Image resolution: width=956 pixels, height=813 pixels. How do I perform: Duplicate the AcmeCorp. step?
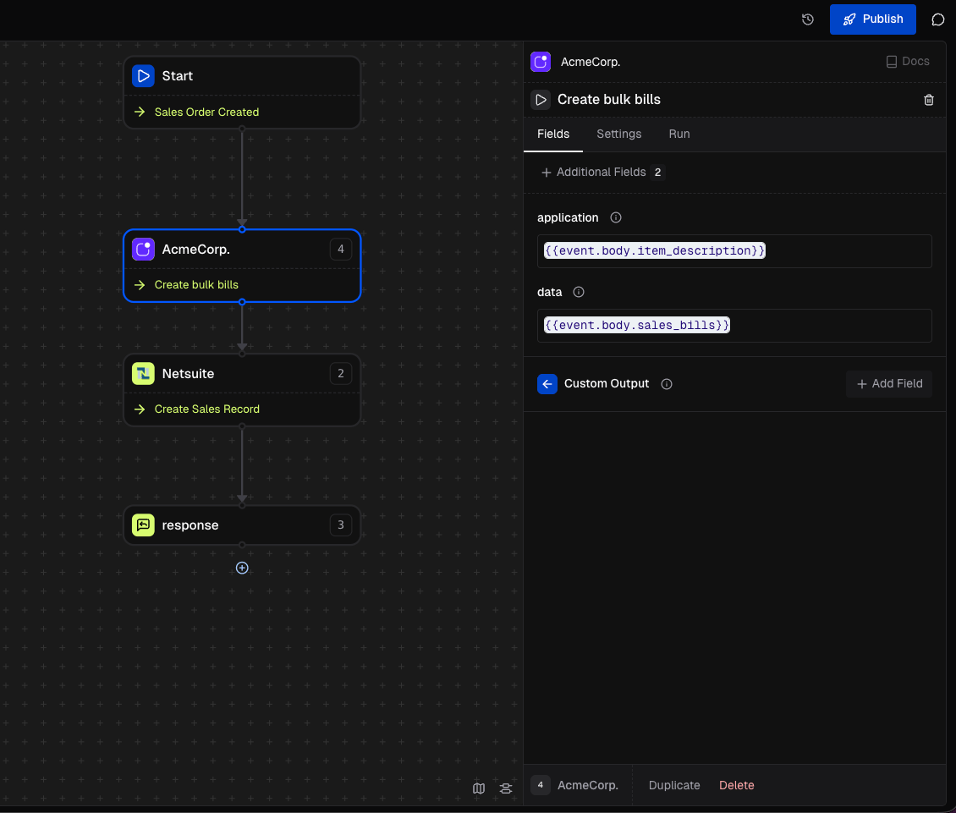(x=674, y=786)
